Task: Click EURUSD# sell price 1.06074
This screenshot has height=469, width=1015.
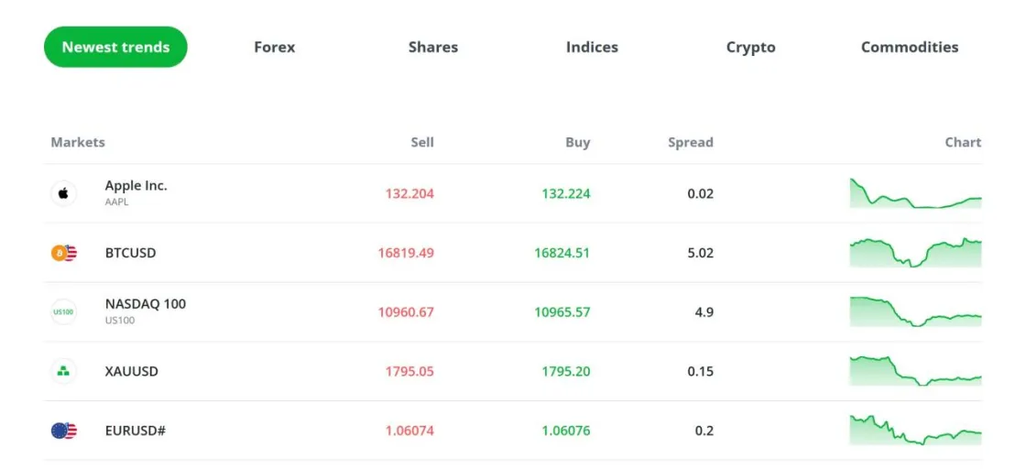Action: point(409,431)
